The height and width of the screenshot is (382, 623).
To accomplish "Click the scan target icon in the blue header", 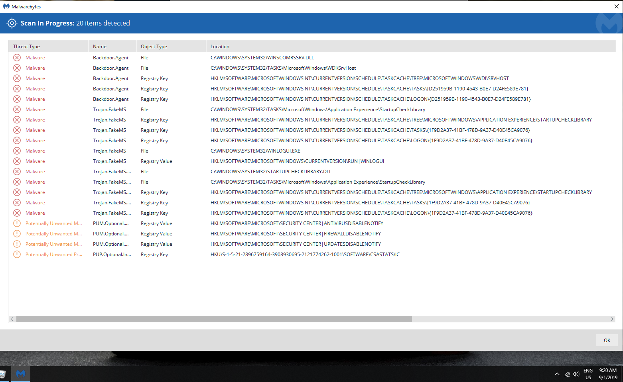I will point(12,23).
